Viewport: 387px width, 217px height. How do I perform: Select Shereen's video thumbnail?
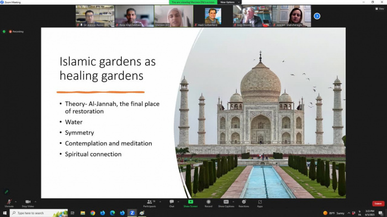pyautogui.click(x=173, y=16)
